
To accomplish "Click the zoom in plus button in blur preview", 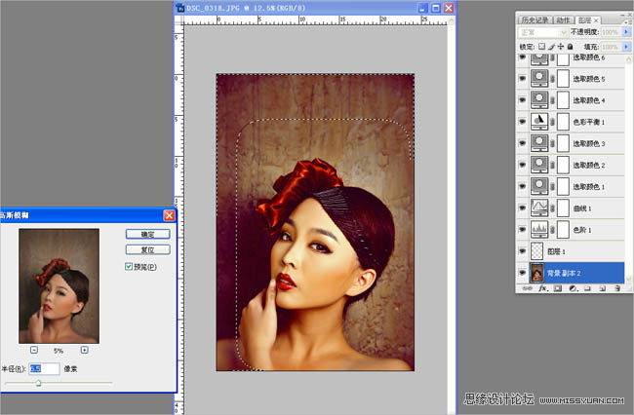I will [x=84, y=350].
